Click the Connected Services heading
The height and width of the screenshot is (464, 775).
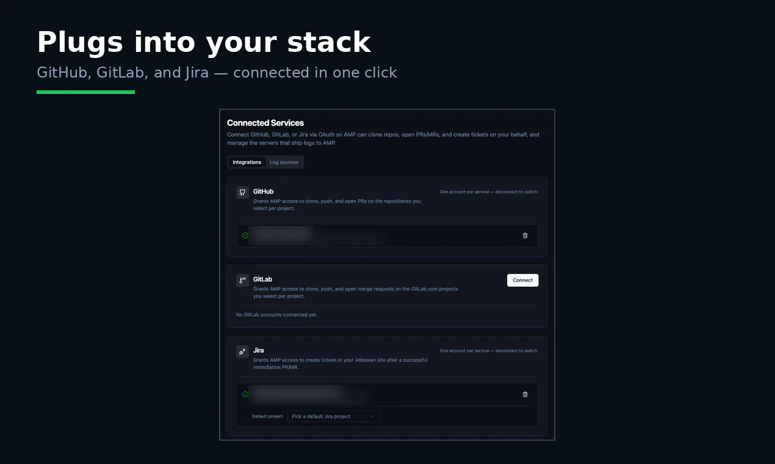tap(265, 123)
